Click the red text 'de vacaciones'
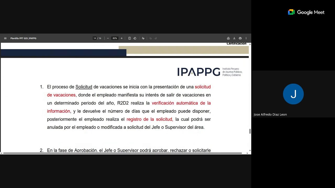The width and height of the screenshot is (335, 188). [x=61, y=95]
